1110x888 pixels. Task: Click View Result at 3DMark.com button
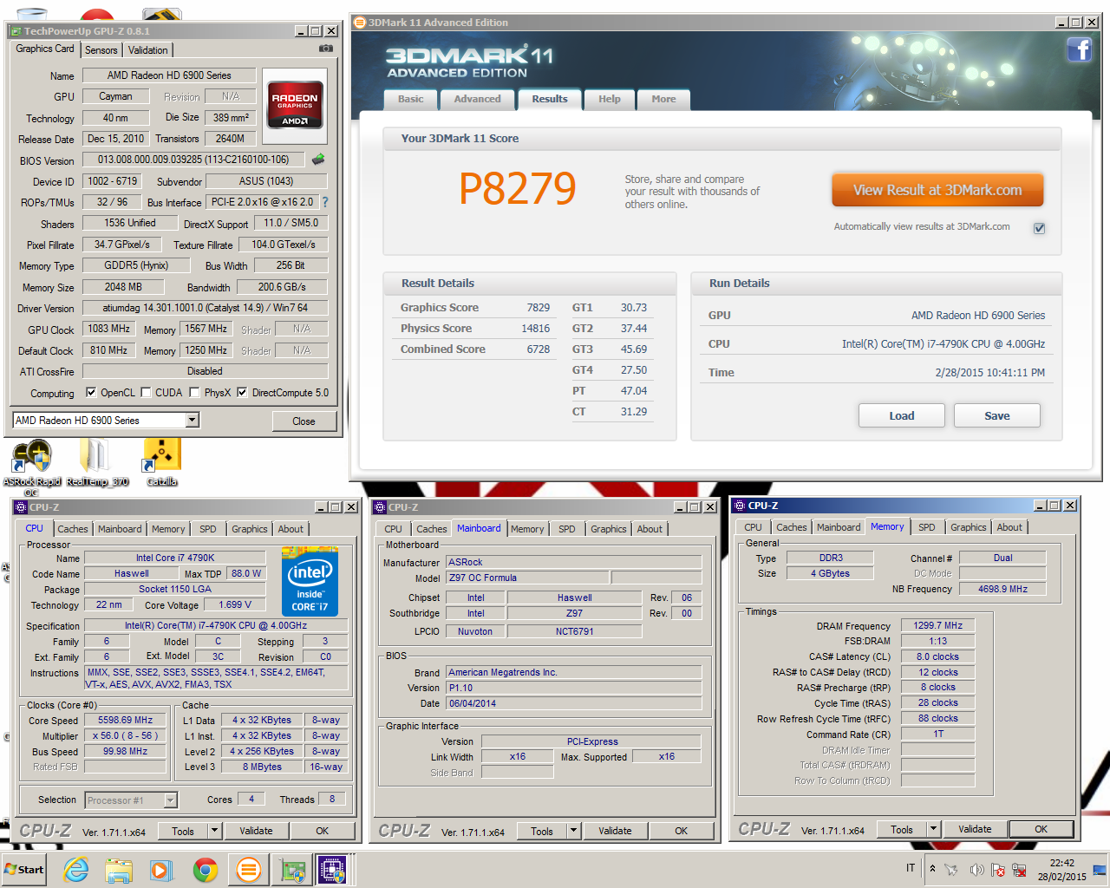click(x=937, y=190)
